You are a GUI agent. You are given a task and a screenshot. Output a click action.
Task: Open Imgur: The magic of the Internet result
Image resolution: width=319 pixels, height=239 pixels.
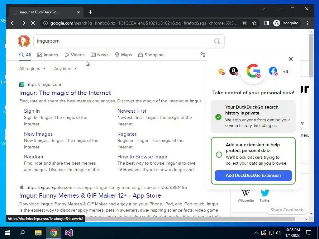65,93
